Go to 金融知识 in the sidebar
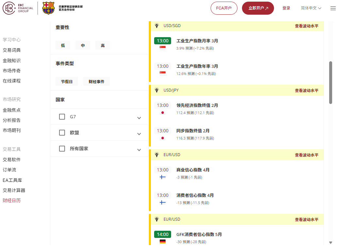338x249 pixels. pos(12,61)
